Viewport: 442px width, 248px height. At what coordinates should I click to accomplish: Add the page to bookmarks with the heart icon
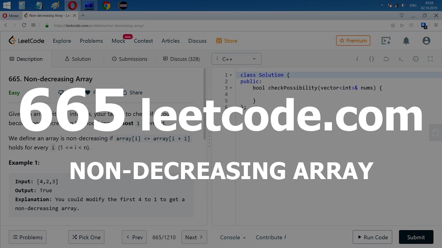coord(411,25)
